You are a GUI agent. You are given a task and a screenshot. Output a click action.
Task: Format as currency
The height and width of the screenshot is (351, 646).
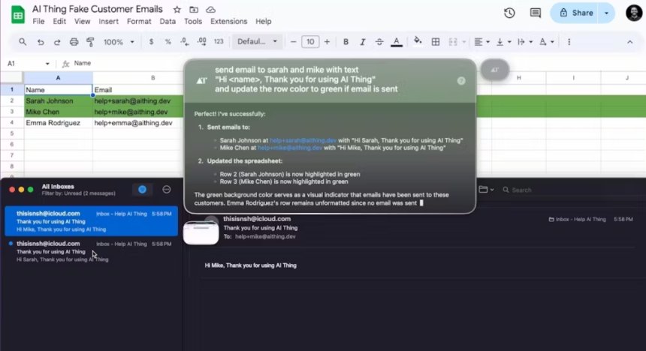pyautogui.click(x=151, y=41)
